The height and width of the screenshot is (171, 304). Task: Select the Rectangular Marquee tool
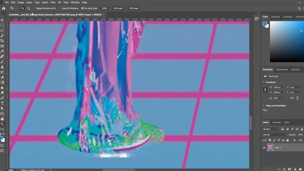click(x=2, y=25)
